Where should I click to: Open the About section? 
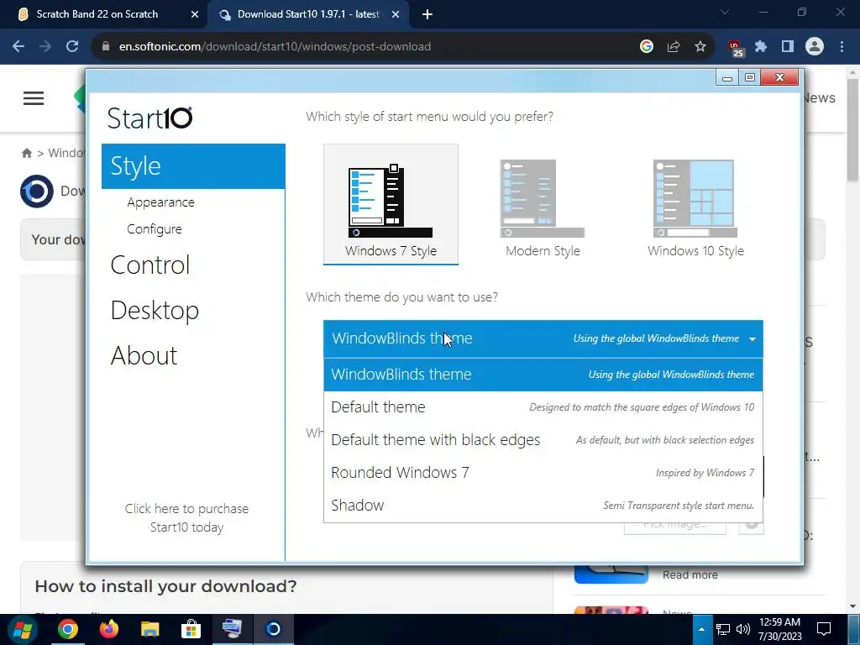click(144, 355)
